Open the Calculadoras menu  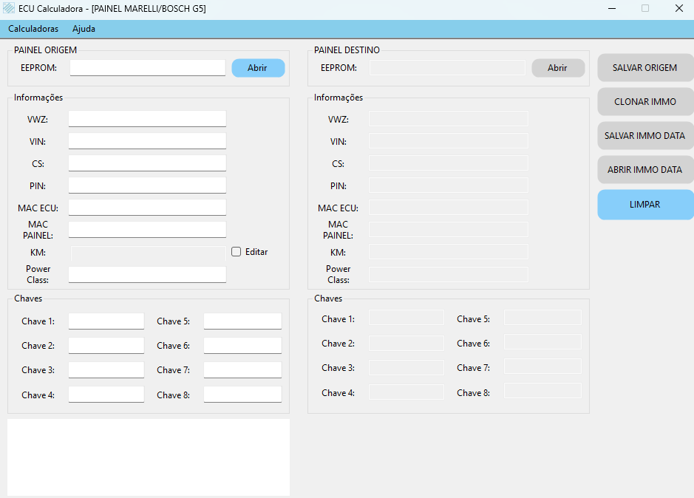33,29
